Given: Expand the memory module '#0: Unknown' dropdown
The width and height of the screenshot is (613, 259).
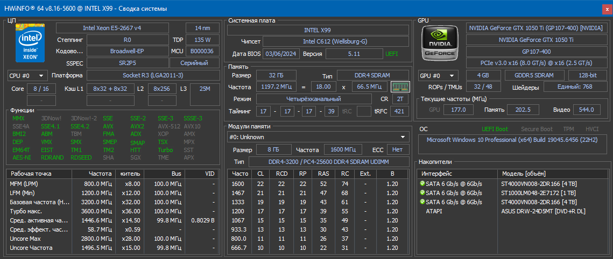Looking at the screenshot, I should tap(318, 137).
